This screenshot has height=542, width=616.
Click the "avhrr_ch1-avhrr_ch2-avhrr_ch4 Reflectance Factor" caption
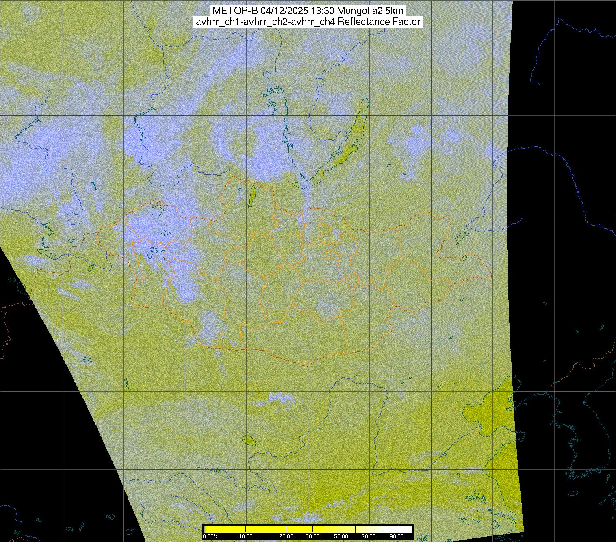pos(308,22)
